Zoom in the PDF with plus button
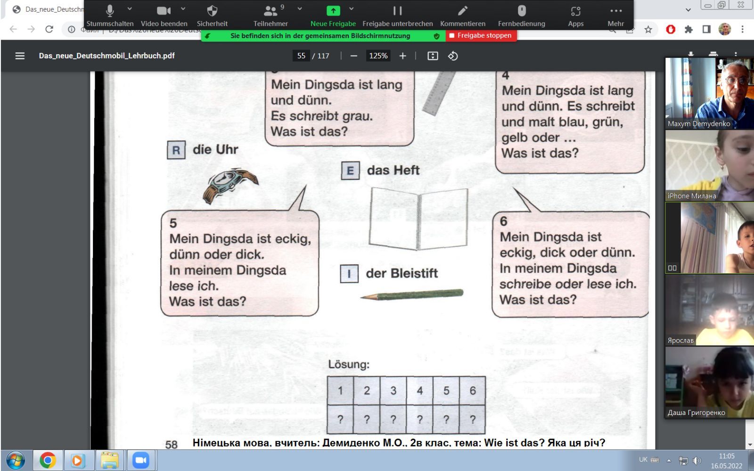This screenshot has width=754, height=471. (x=402, y=56)
